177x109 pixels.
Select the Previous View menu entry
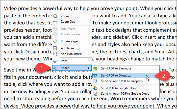tap(72, 34)
